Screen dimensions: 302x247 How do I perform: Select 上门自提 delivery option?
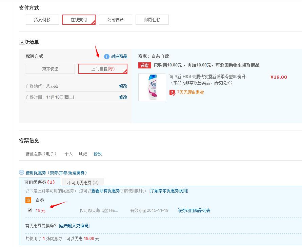coord(103,69)
